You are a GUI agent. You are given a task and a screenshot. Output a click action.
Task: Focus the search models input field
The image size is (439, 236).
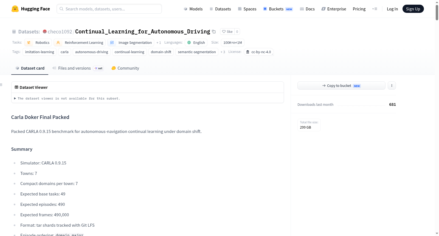click(x=109, y=9)
